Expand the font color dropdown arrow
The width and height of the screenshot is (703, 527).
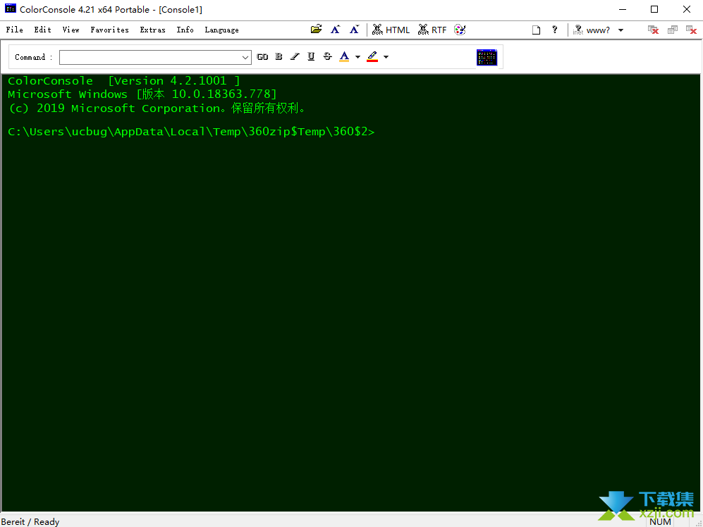point(357,57)
